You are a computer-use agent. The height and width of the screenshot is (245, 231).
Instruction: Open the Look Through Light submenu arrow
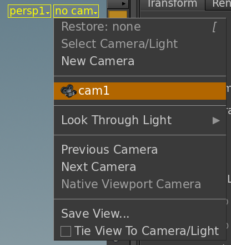(x=216, y=121)
